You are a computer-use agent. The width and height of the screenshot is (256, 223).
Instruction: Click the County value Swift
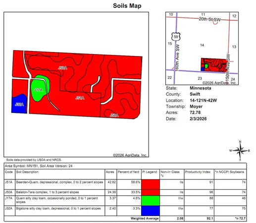pyautogui.click(x=195, y=94)
